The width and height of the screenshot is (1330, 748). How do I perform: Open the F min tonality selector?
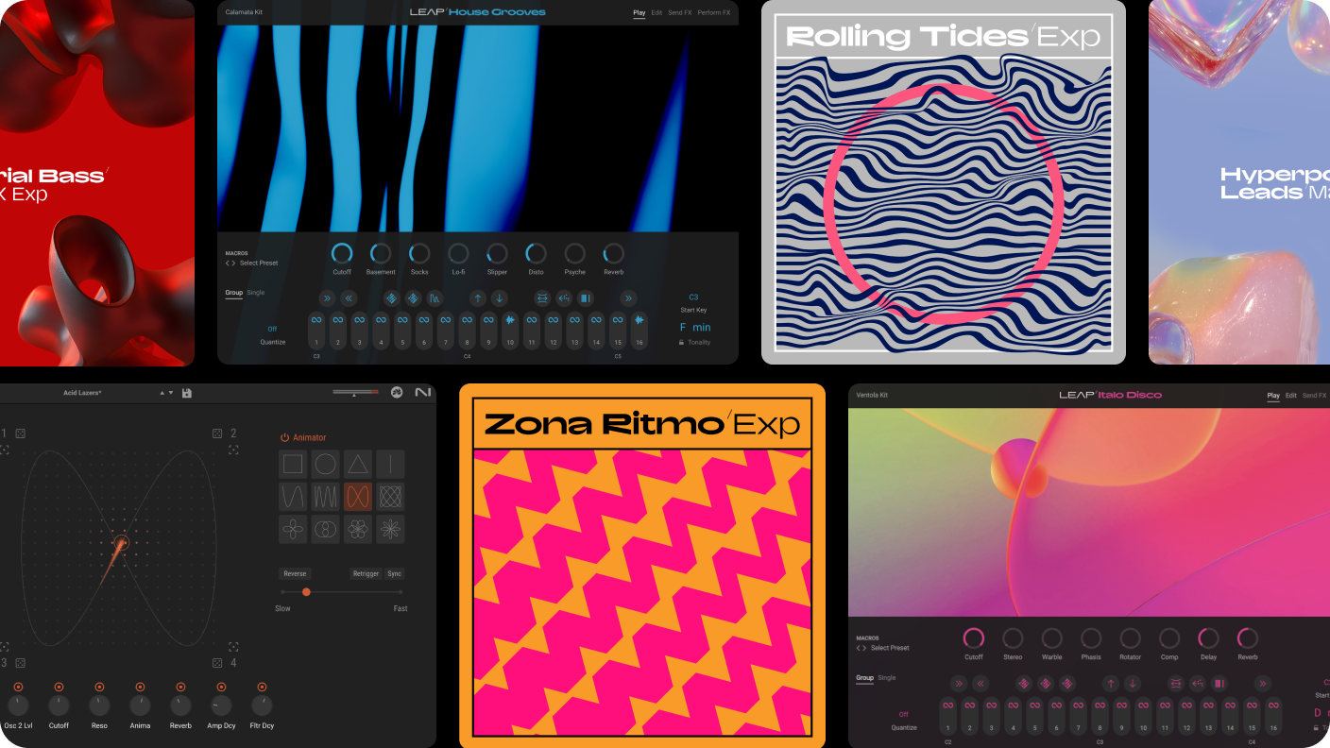click(x=695, y=328)
